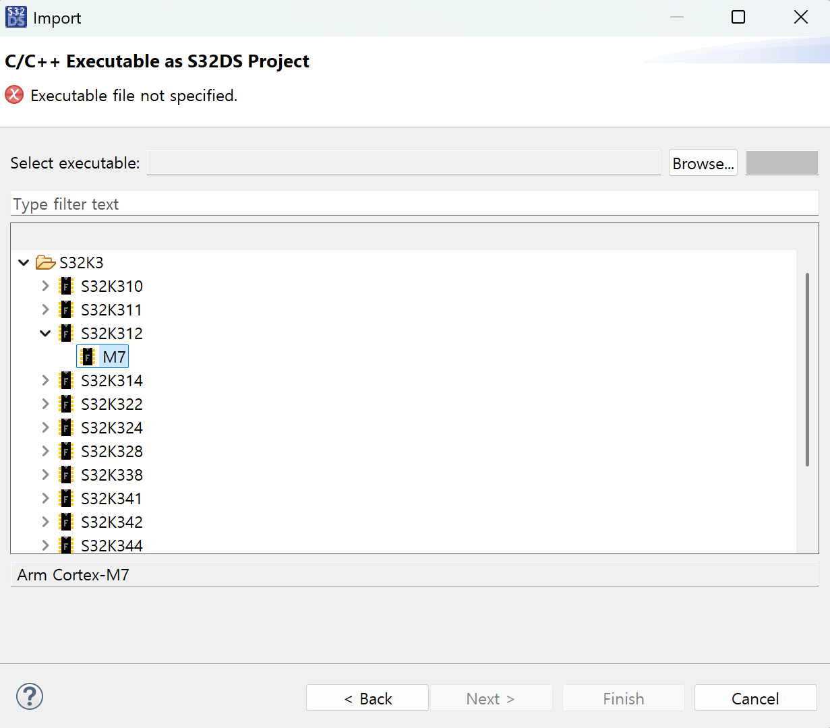Image resolution: width=830 pixels, height=728 pixels.
Task: Click the Next button
Action: [x=492, y=698]
